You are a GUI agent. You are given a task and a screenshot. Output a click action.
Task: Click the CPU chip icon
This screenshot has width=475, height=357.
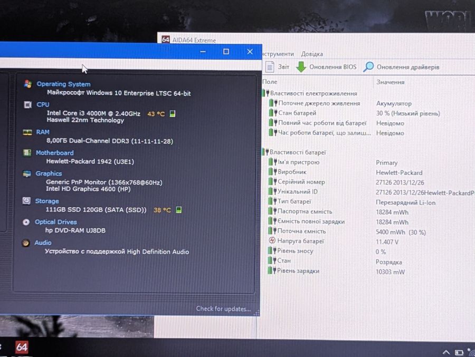(x=27, y=105)
